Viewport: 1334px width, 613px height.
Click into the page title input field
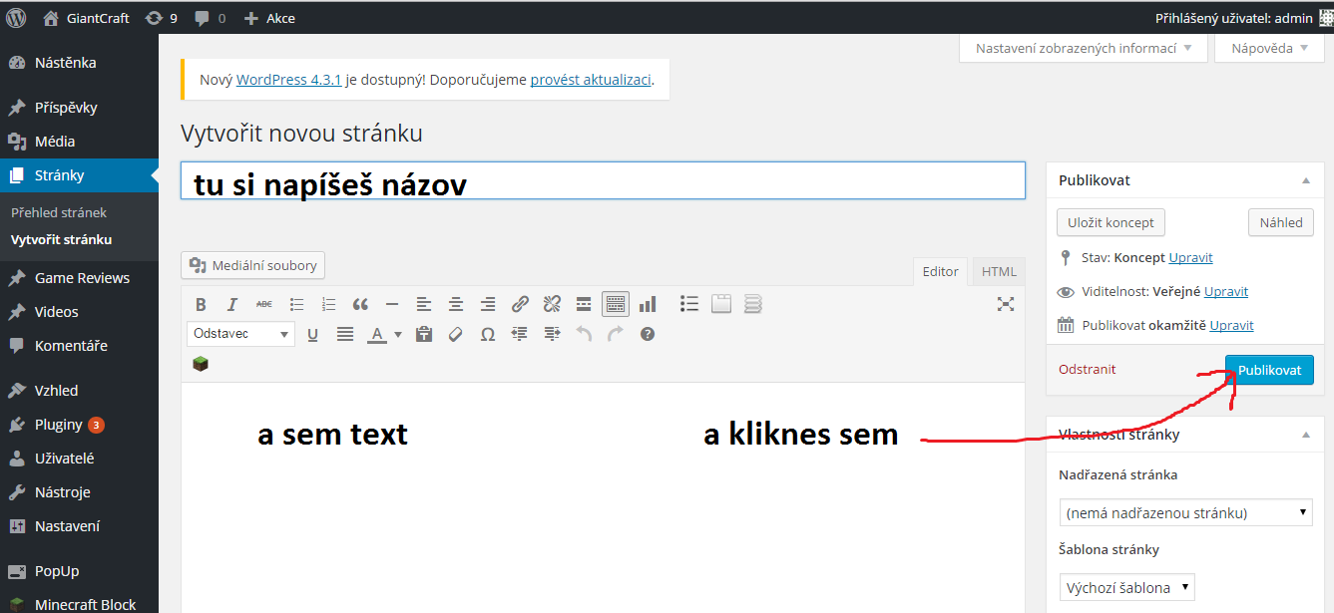[603, 181]
